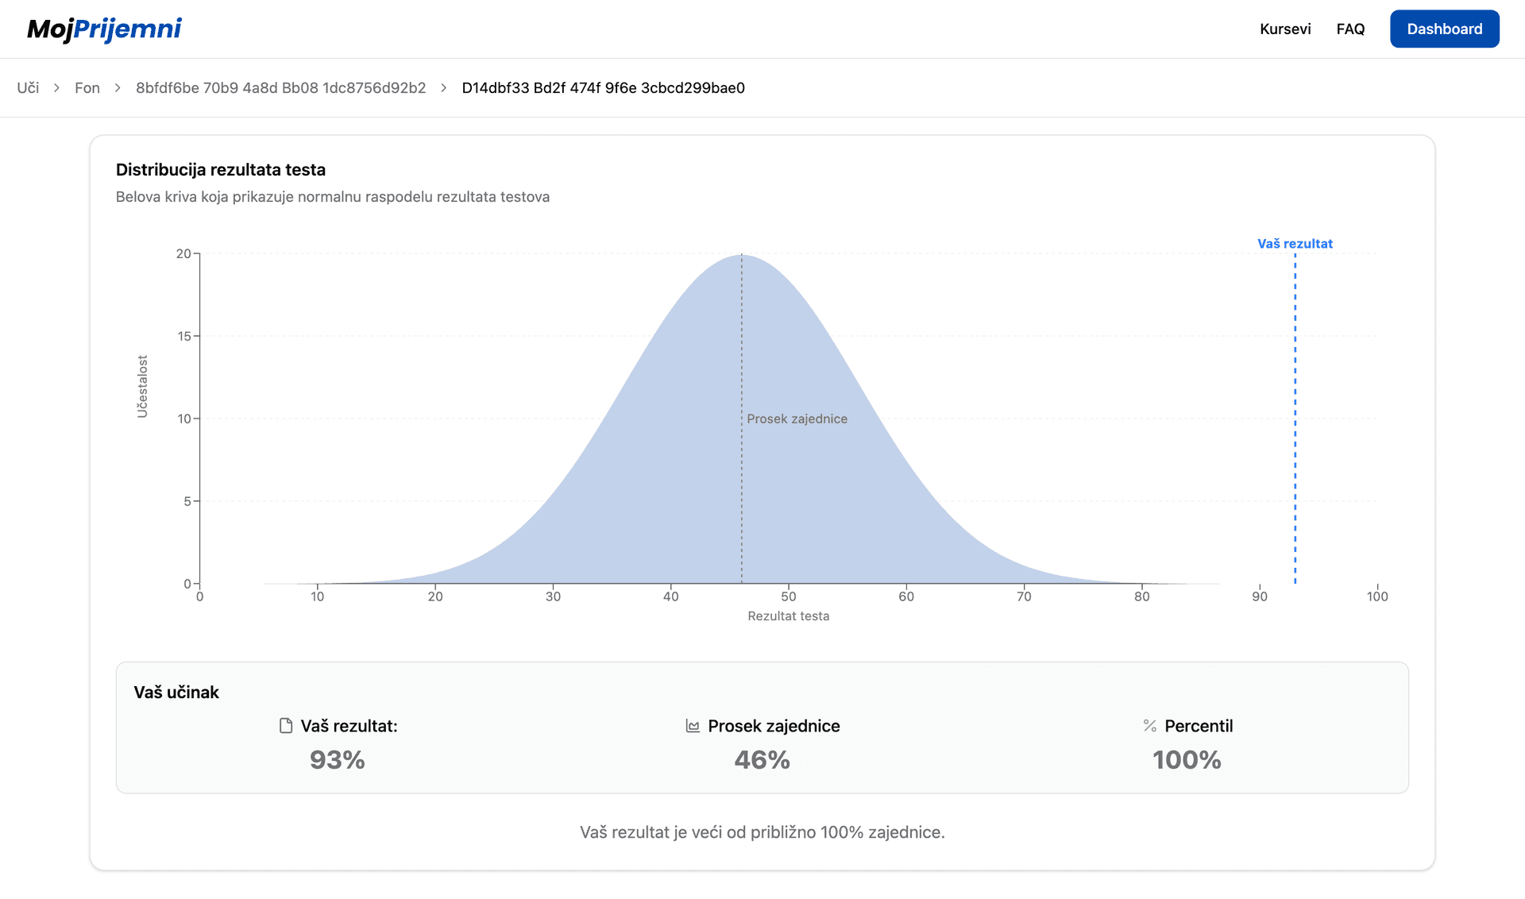1525x899 pixels.
Task: Click the 100% percentile value
Action: [1187, 760]
